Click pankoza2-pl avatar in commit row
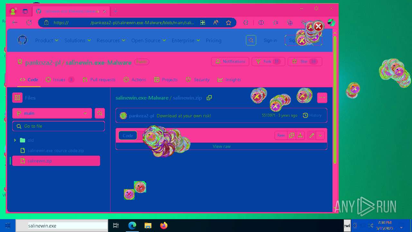The height and width of the screenshot is (232, 412). [x=123, y=116]
